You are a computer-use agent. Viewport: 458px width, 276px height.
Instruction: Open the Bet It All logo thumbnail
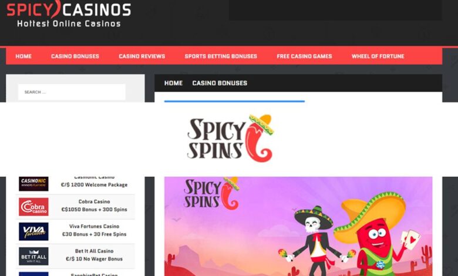(33, 256)
